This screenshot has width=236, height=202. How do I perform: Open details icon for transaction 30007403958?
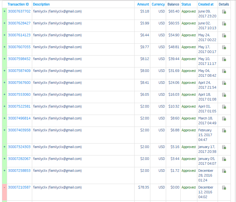coord(224,130)
